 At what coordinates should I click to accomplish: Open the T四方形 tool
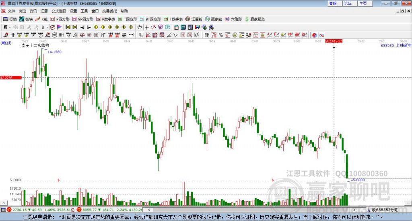pos(128,19)
